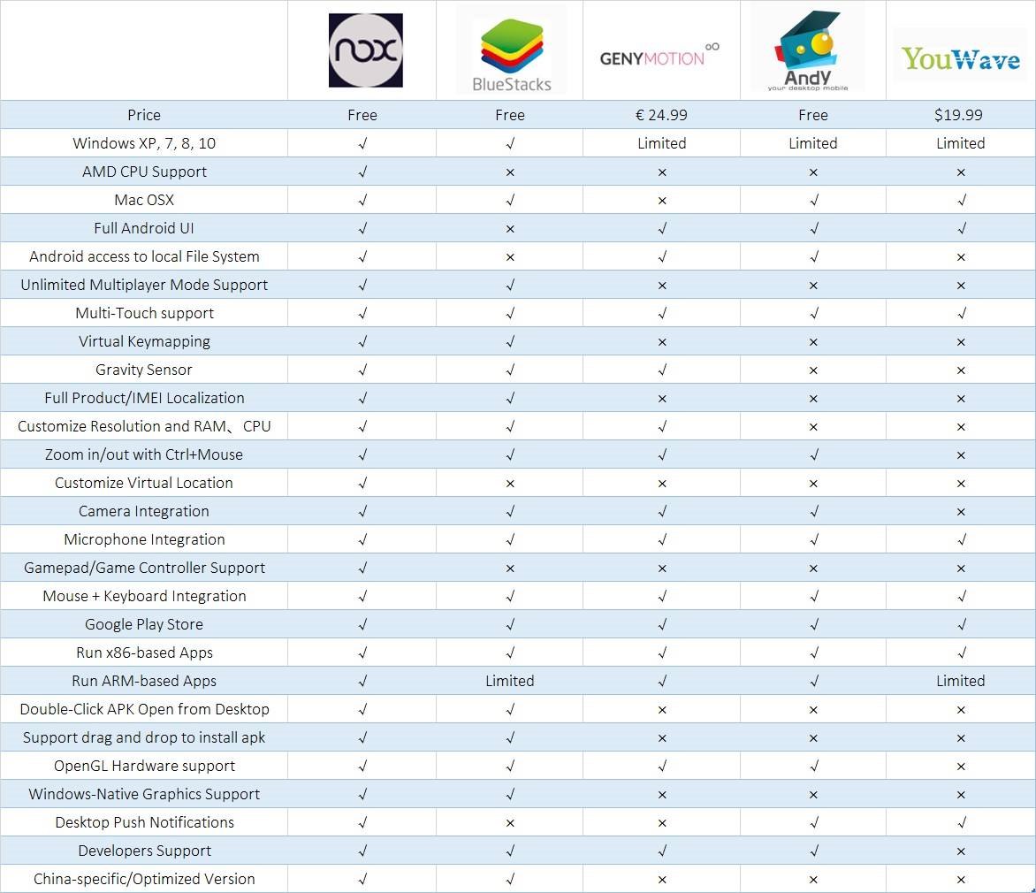Click "Limited" under BlueStacks for ARM-based Apps
Viewport: 1036px width, 893px height.
tap(510, 681)
